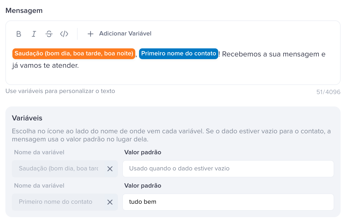Focus the empty Valor padrão field for Saudação

228,169
